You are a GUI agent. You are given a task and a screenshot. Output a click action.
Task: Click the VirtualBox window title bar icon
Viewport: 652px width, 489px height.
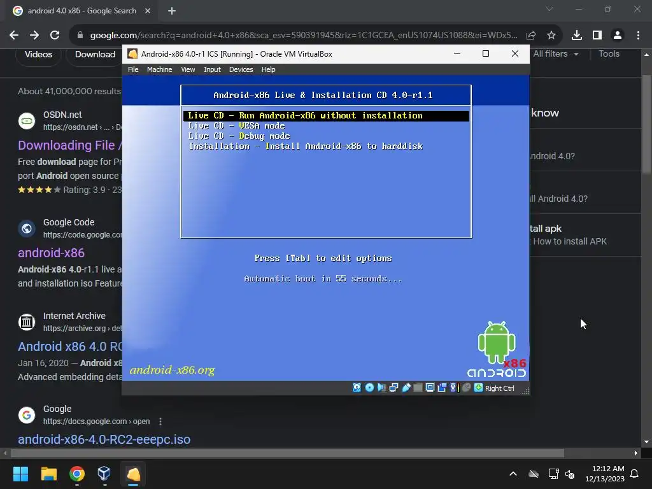pos(132,53)
